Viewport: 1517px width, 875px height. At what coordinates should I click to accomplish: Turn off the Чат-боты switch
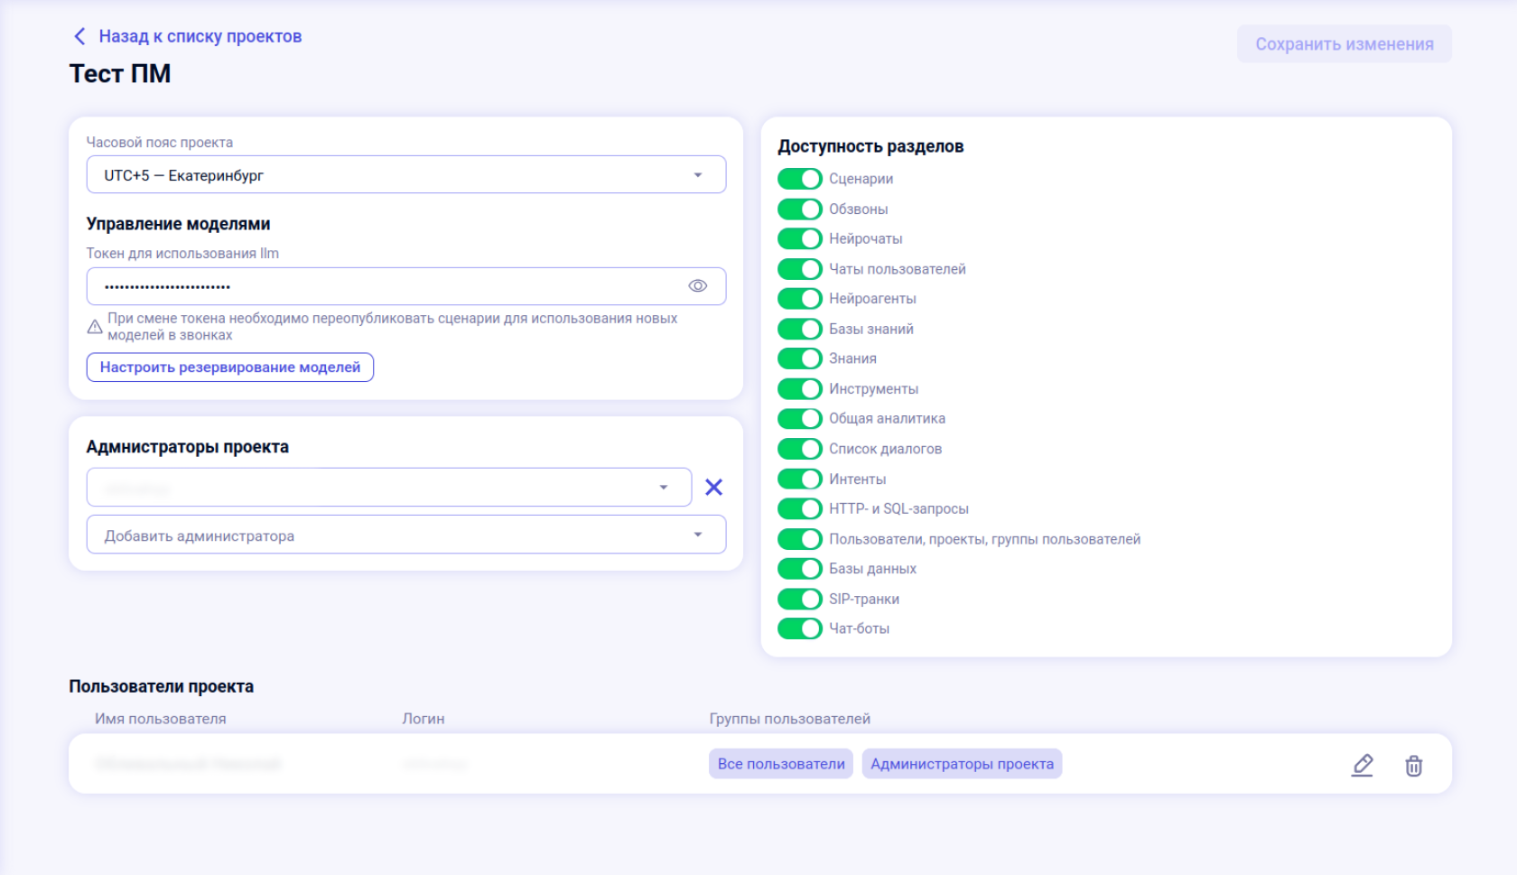point(800,628)
